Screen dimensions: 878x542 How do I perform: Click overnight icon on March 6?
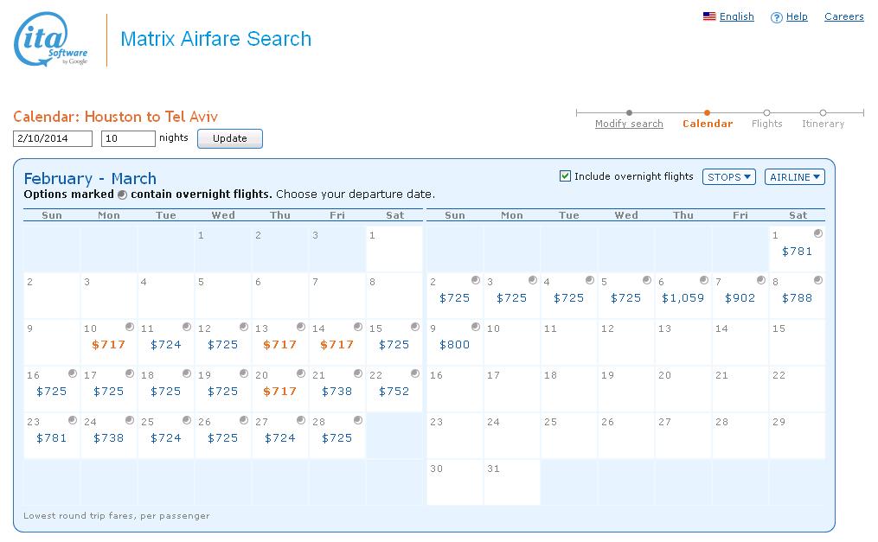click(704, 280)
